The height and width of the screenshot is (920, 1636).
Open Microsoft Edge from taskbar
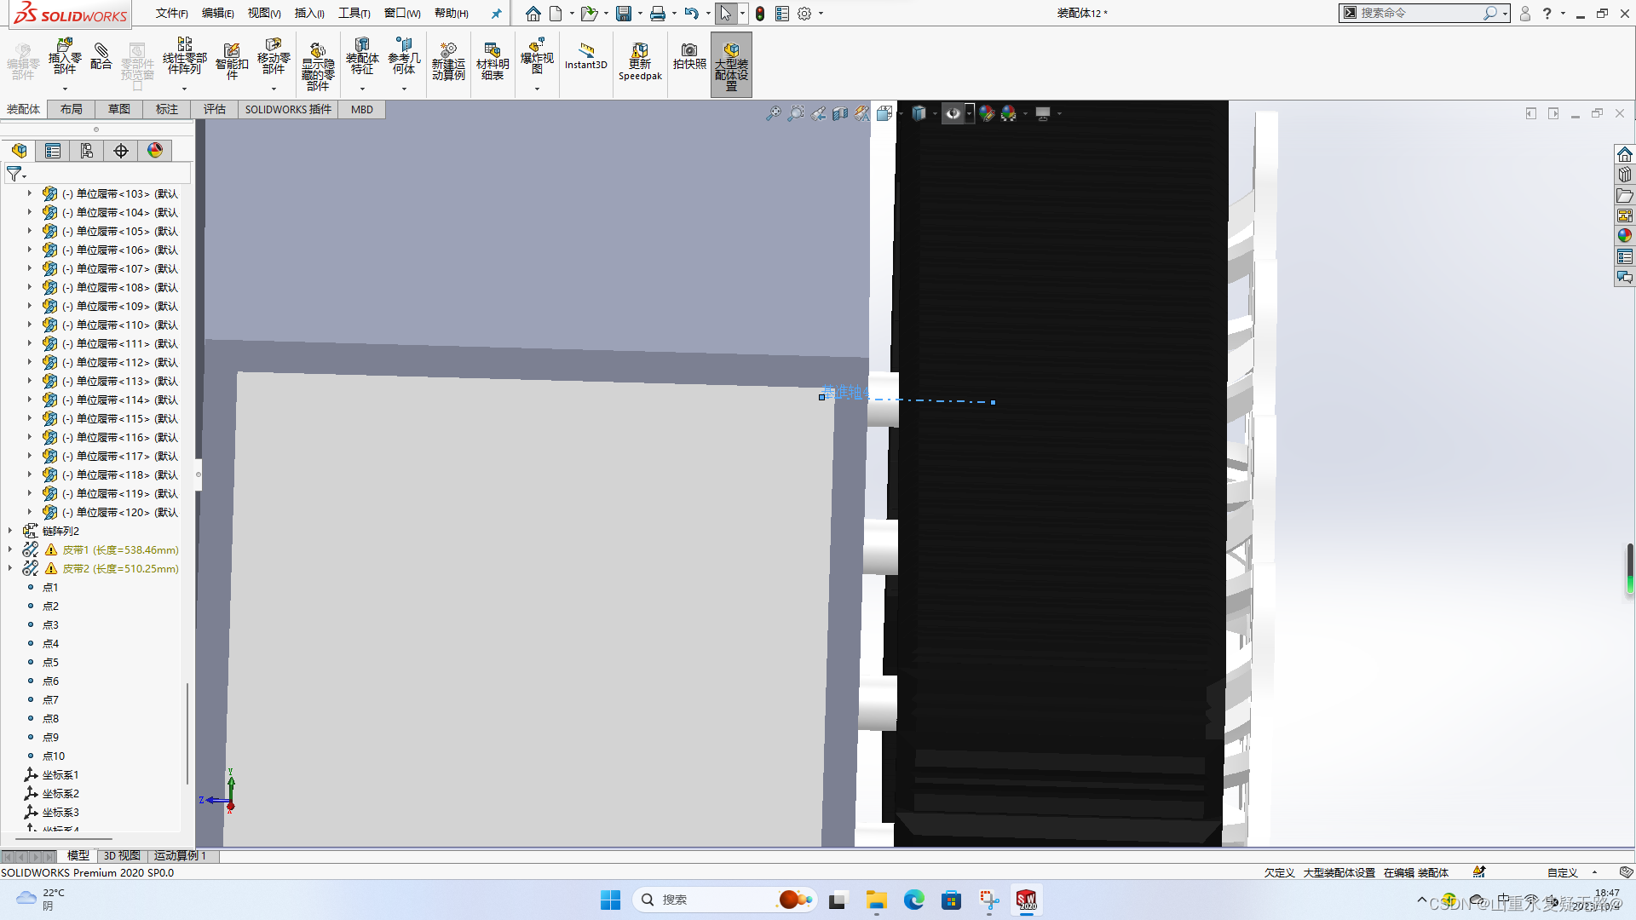tap(914, 900)
